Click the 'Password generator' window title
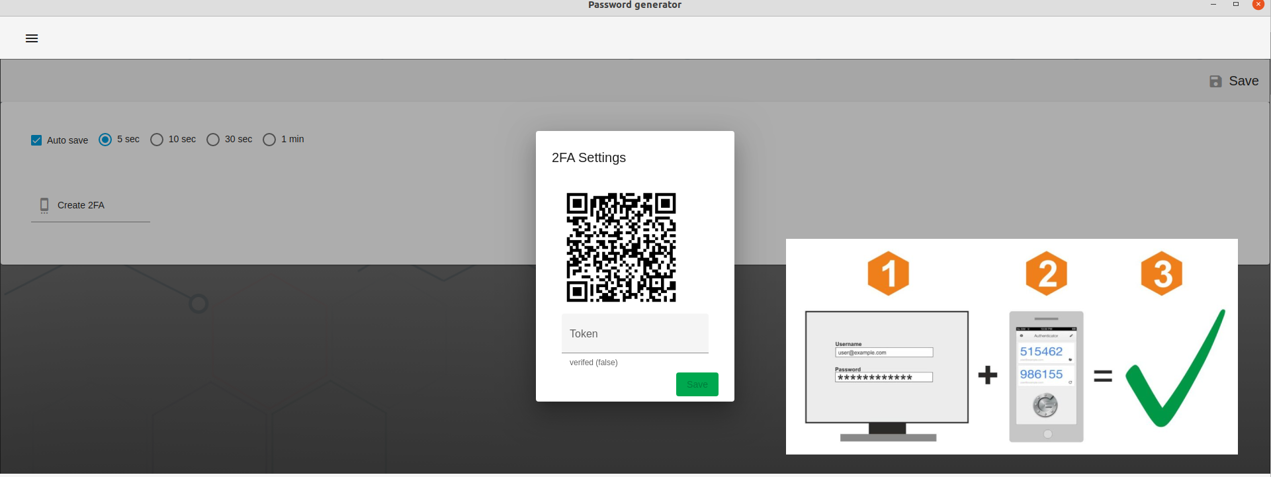Viewport: 1271px width, 477px height. [635, 5]
